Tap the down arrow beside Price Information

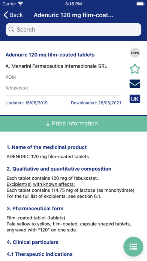click(x=48, y=124)
